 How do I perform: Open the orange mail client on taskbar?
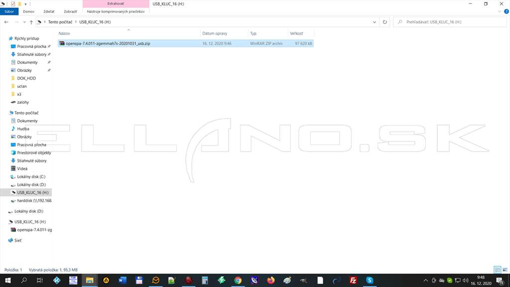(155, 280)
